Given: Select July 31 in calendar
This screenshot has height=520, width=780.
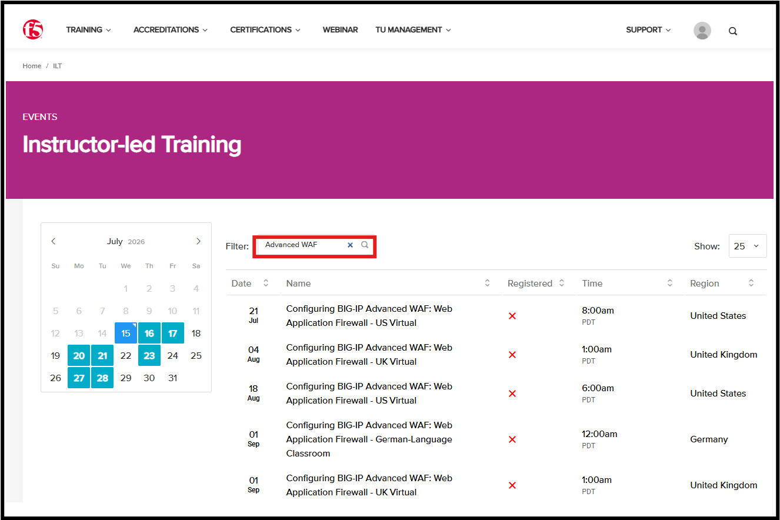Looking at the screenshot, I should click(173, 378).
